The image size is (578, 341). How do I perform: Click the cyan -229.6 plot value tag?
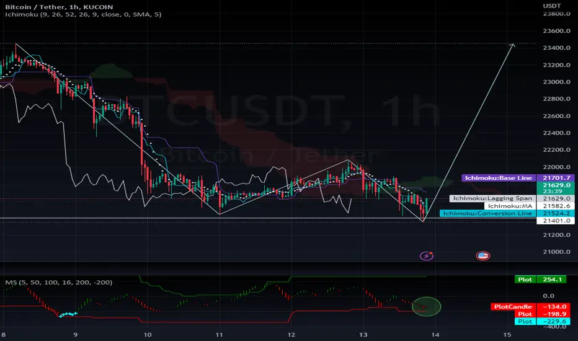point(552,321)
